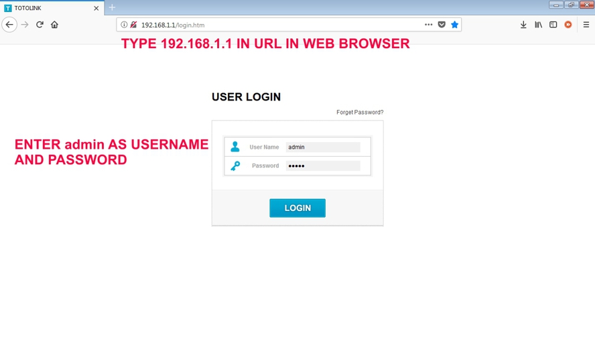Open a new tab with plus button
This screenshot has width=595, height=349.
click(112, 7)
